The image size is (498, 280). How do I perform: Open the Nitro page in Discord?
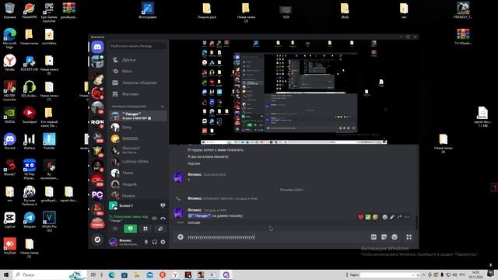tap(139, 71)
